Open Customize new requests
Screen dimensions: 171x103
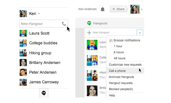click(x=125, y=65)
